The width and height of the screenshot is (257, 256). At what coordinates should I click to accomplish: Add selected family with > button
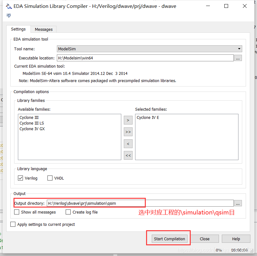point(128,120)
